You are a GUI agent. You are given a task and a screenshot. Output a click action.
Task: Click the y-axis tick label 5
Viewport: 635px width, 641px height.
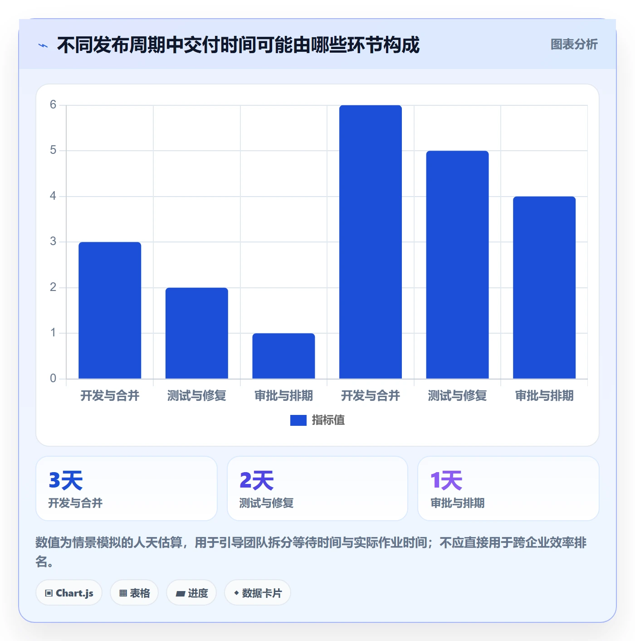tap(53, 150)
